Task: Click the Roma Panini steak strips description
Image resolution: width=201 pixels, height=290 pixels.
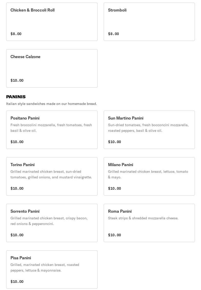Action: 143,218
